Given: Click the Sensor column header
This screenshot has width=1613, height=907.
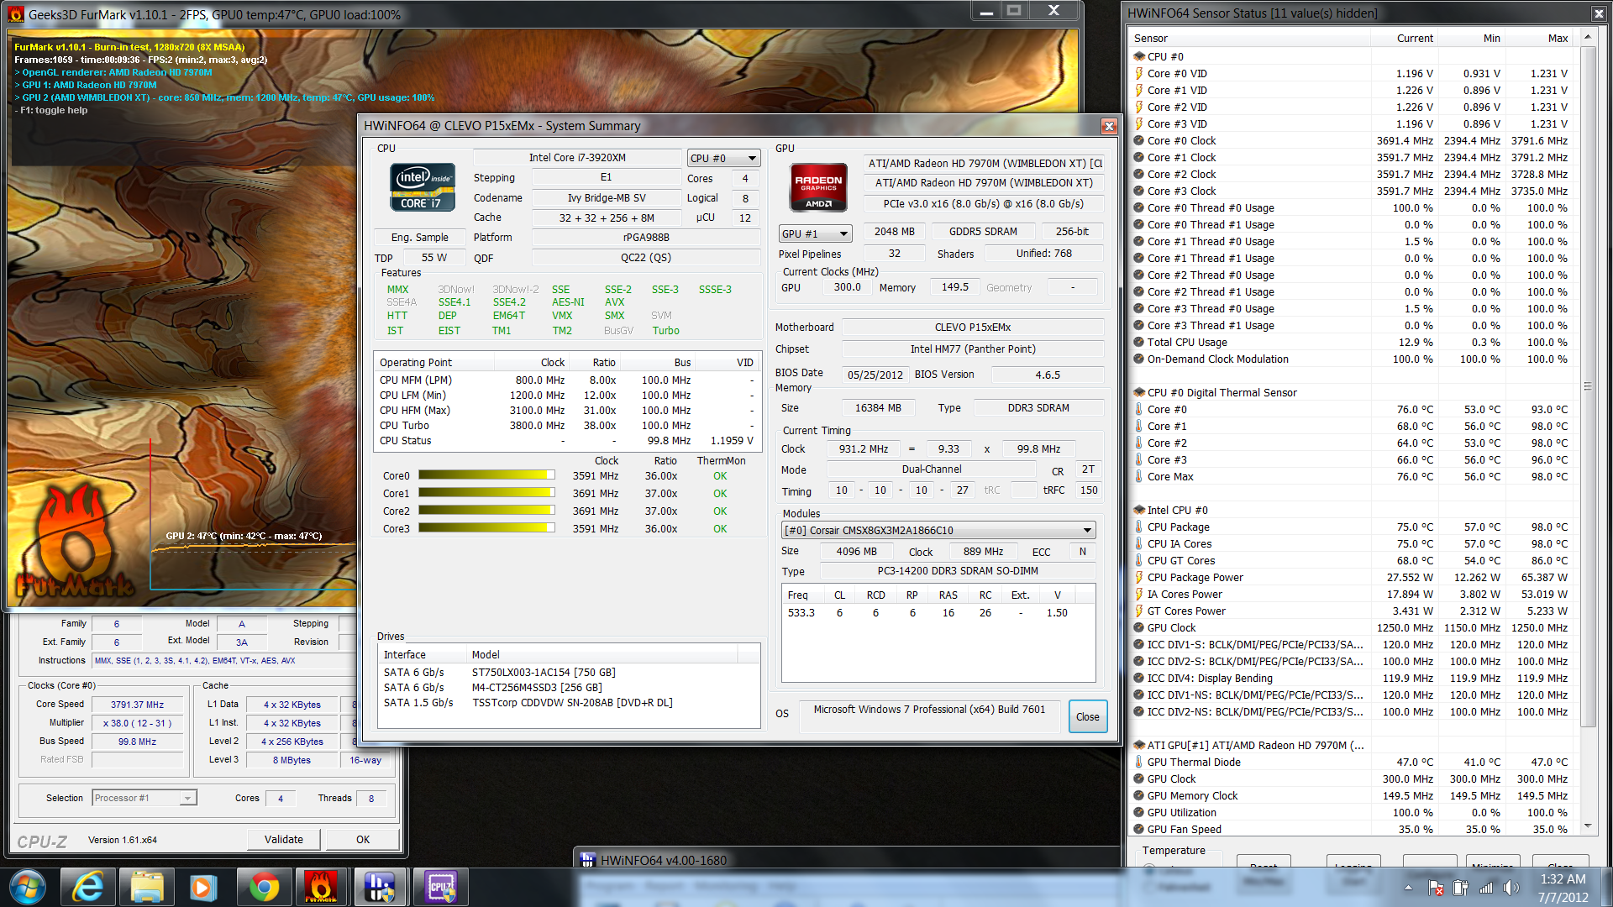Looking at the screenshot, I should pyautogui.click(x=1250, y=38).
